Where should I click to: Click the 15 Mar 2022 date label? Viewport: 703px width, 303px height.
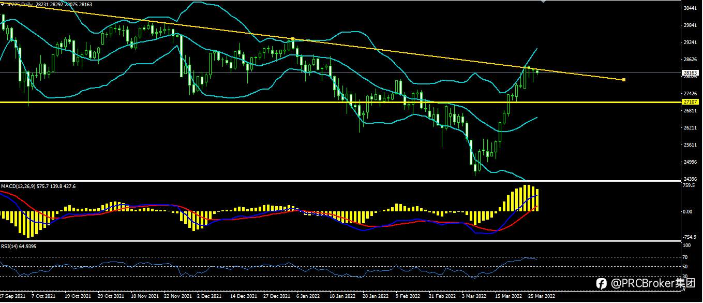coord(508,297)
